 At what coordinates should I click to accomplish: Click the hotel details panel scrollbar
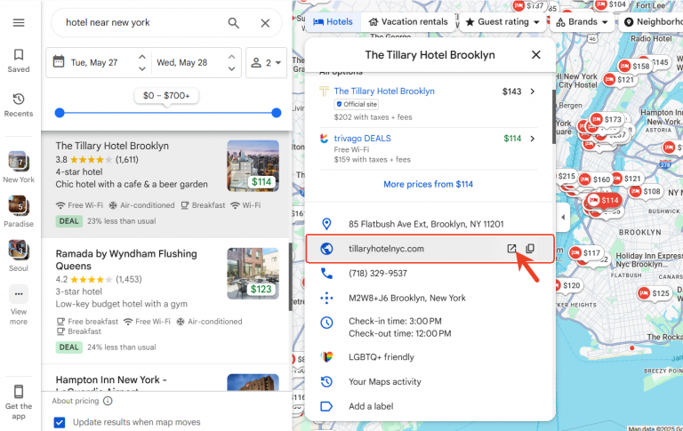554,116
